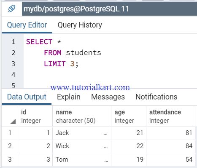Click the age column header

[129, 116]
